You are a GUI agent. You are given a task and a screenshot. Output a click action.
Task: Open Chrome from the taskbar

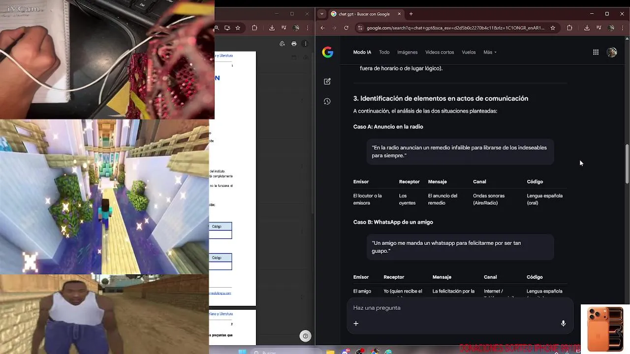coord(375,351)
